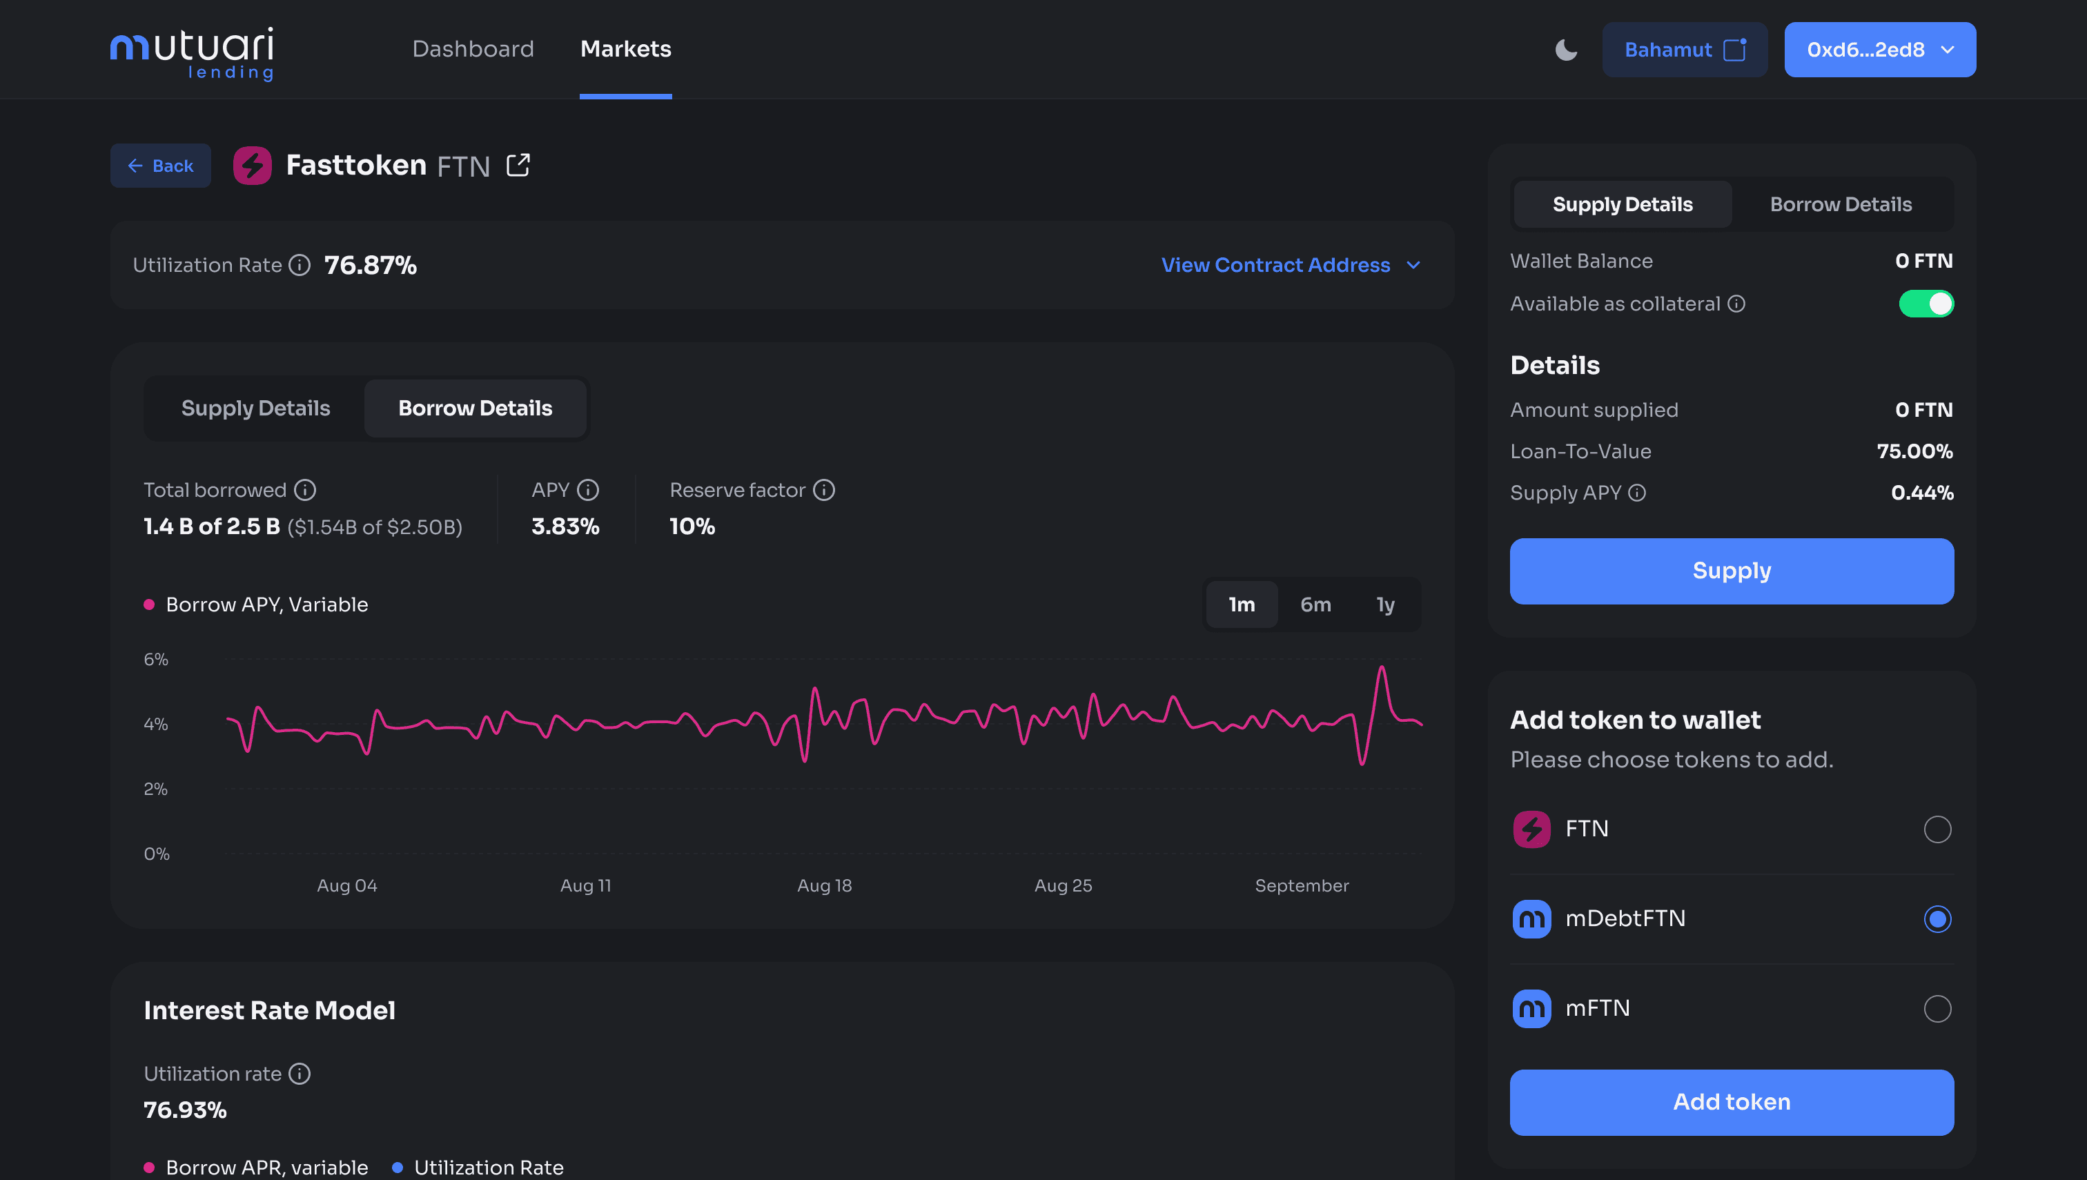The height and width of the screenshot is (1180, 2087).
Task: Click the Add token button
Action: point(1731,1101)
